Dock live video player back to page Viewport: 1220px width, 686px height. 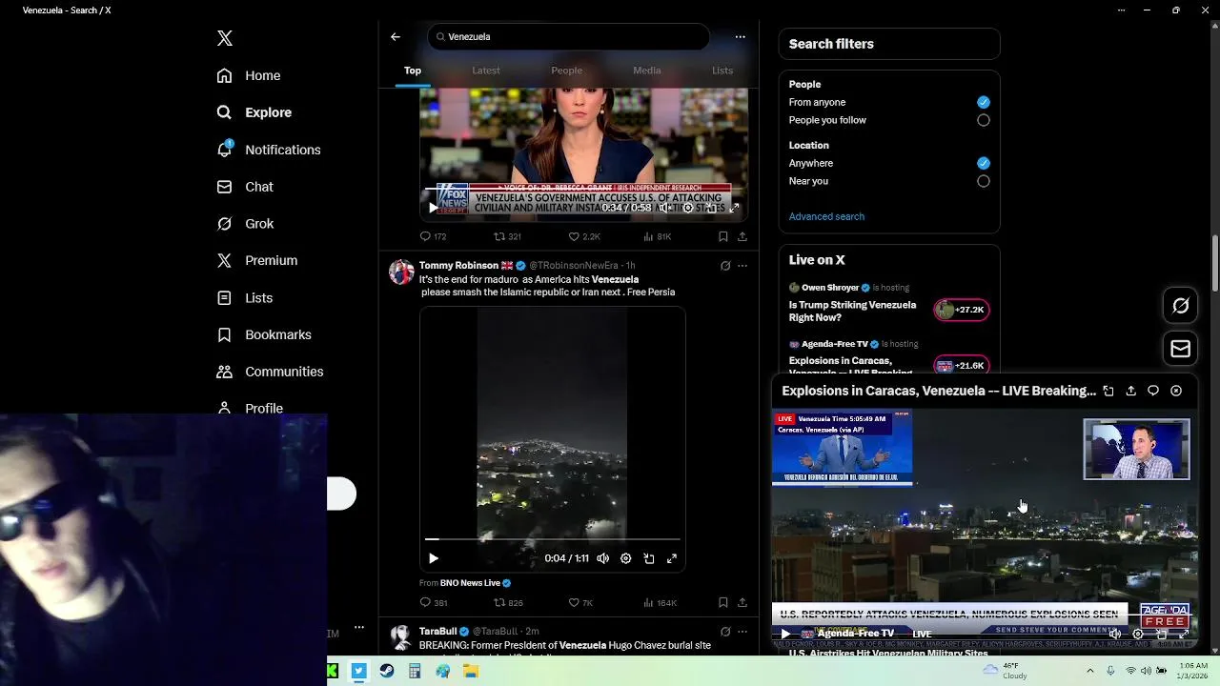pos(1108,391)
